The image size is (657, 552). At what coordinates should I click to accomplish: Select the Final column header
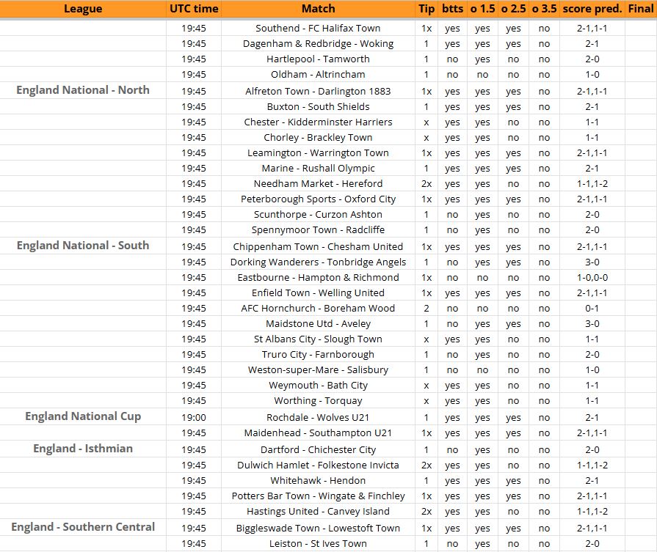pos(641,9)
